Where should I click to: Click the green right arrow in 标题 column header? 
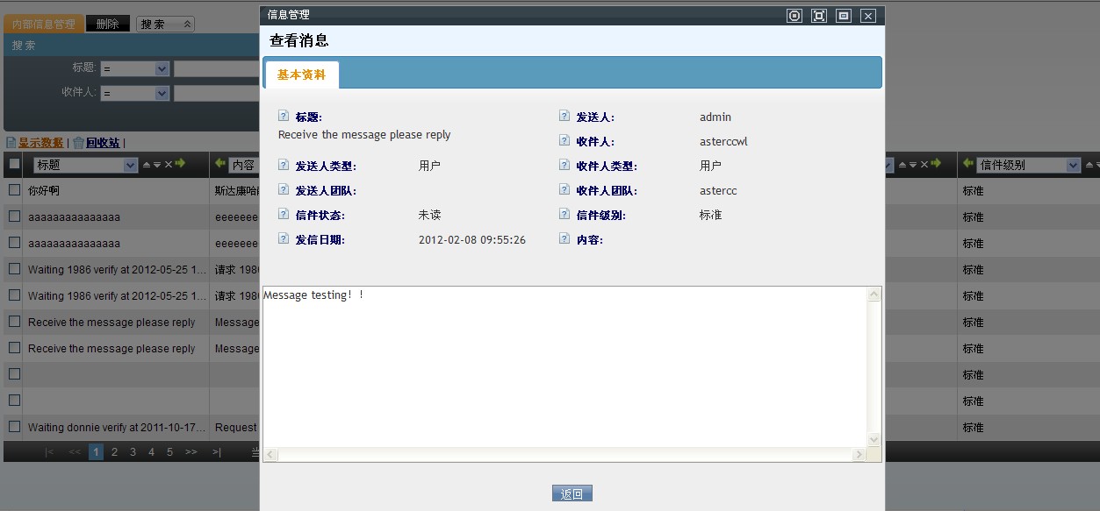180,164
